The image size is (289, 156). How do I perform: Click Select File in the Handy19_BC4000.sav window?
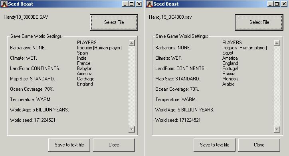click(x=259, y=22)
